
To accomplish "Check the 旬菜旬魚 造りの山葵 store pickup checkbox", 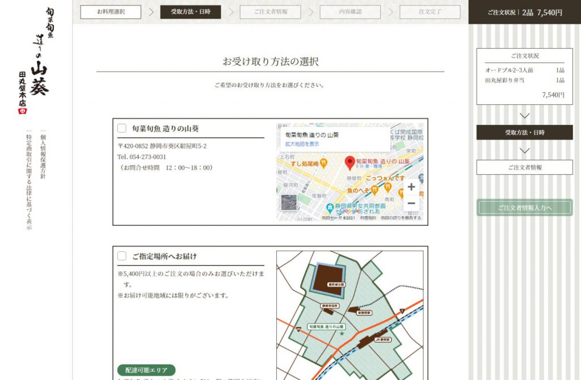I will (x=121, y=128).
